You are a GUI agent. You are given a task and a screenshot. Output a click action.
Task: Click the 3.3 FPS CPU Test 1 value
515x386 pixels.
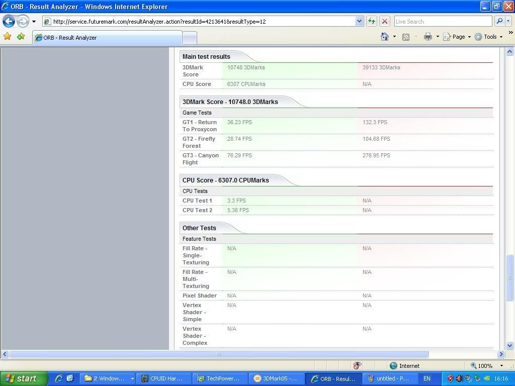(x=236, y=201)
